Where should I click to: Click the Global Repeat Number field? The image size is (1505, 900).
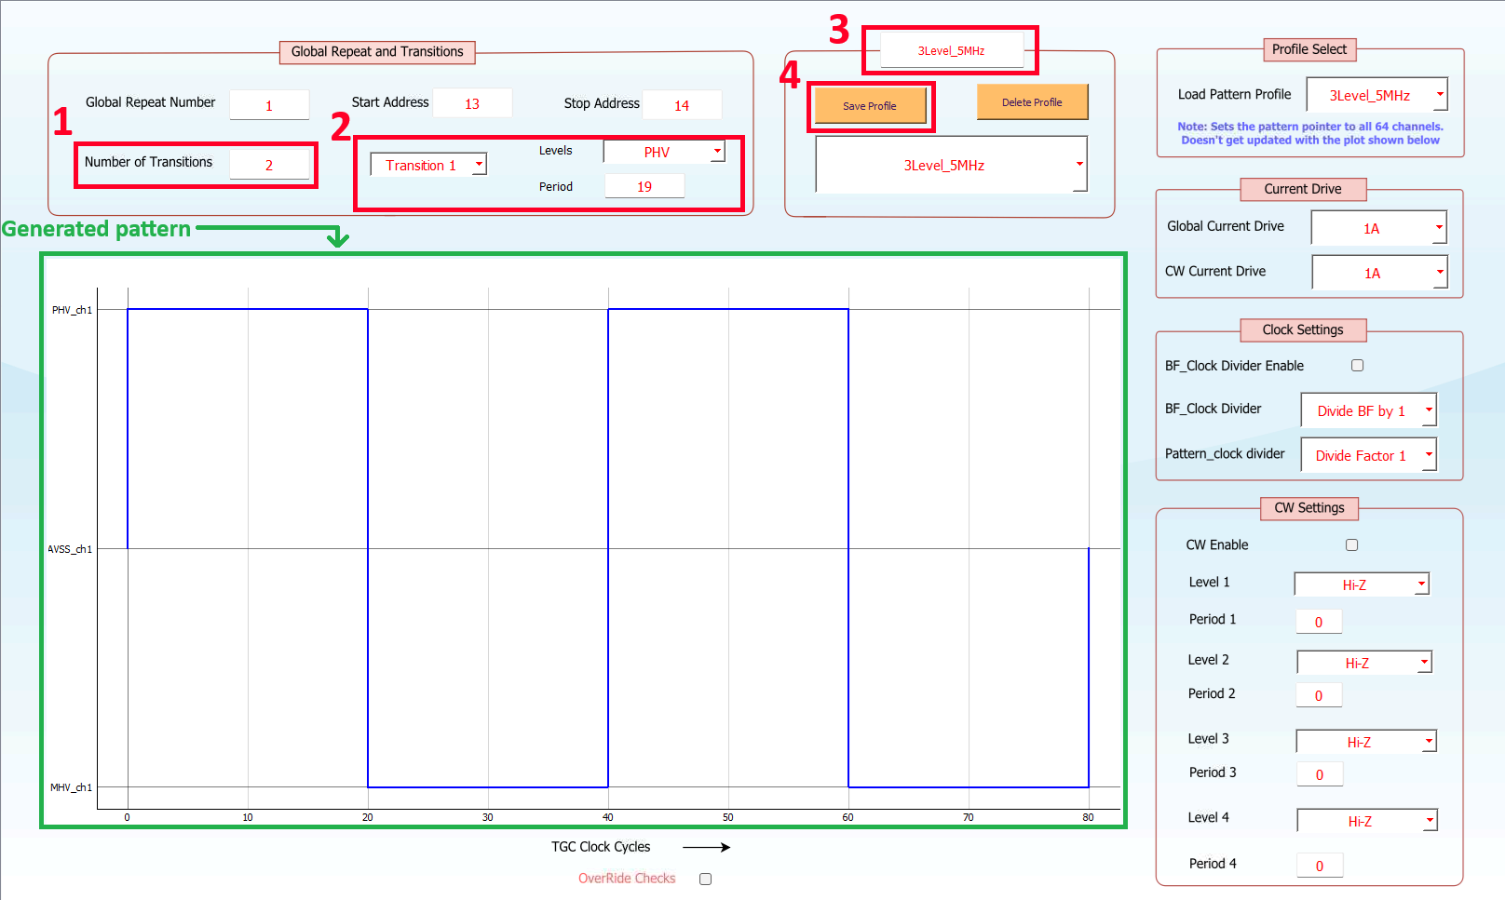pos(269,105)
